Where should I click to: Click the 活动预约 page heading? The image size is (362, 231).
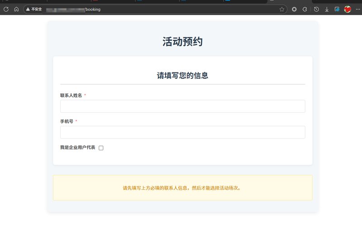(x=182, y=42)
